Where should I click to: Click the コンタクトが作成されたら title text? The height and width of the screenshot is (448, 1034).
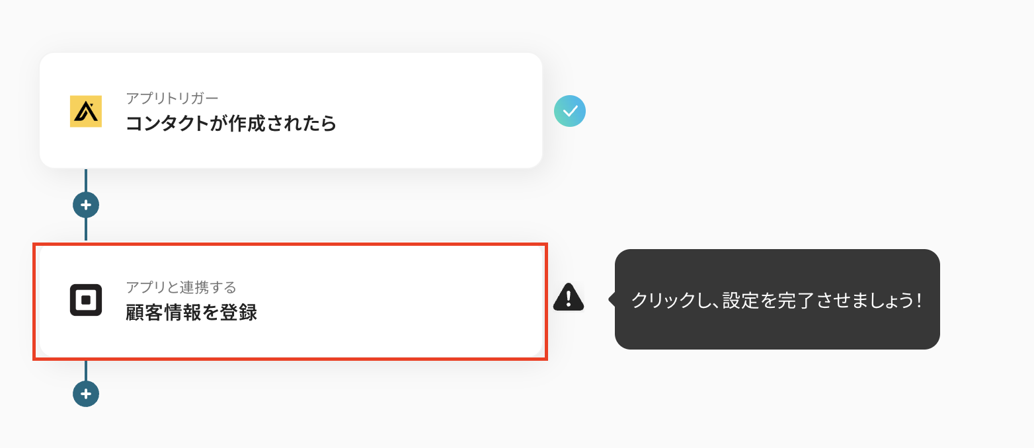tap(231, 124)
